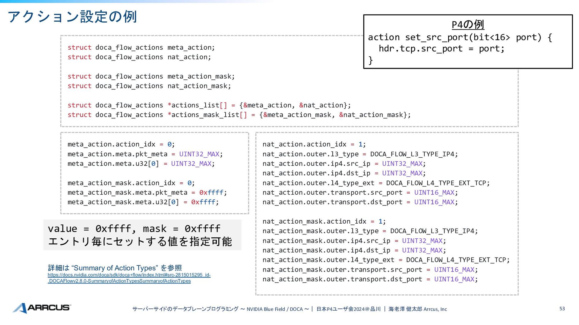Screen dimensions: 579x325
Task: Click the footer title サーバーサイドのデータプレーンプログラミング
Action: click(x=185, y=309)
